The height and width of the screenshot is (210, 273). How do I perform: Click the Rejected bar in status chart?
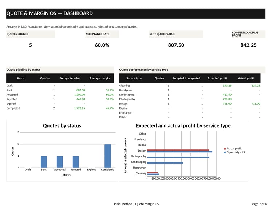point(76,162)
